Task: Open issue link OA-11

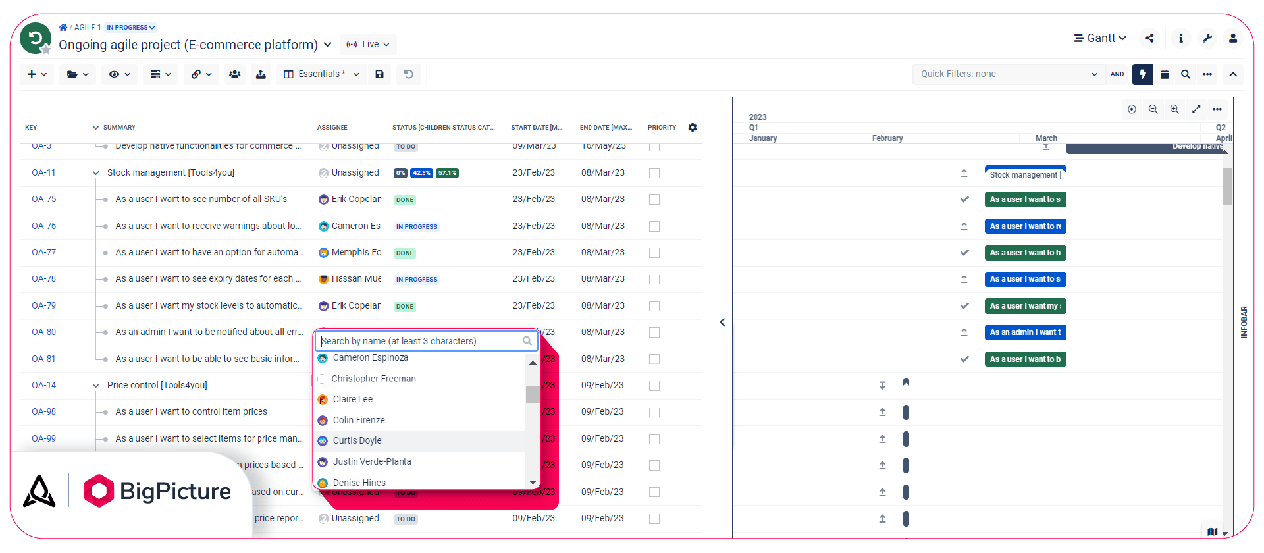Action: pos(43,172)
